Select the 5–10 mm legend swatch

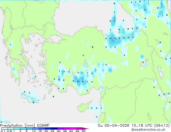click(29, 128)
